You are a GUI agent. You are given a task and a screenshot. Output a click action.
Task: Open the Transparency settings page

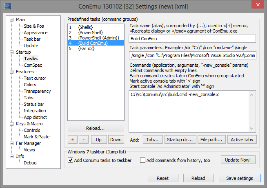point(37,91)
